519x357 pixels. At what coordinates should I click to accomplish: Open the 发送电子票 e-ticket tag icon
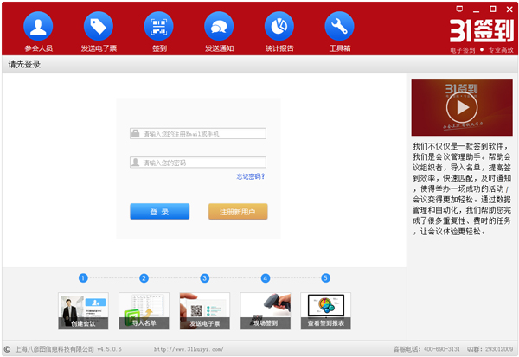99,27
